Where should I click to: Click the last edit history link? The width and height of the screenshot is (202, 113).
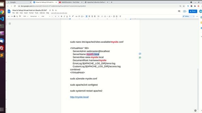pos(59,13)
